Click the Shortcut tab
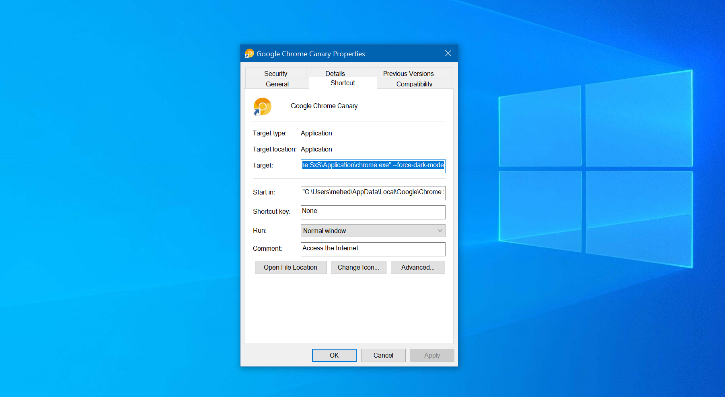 343,83
